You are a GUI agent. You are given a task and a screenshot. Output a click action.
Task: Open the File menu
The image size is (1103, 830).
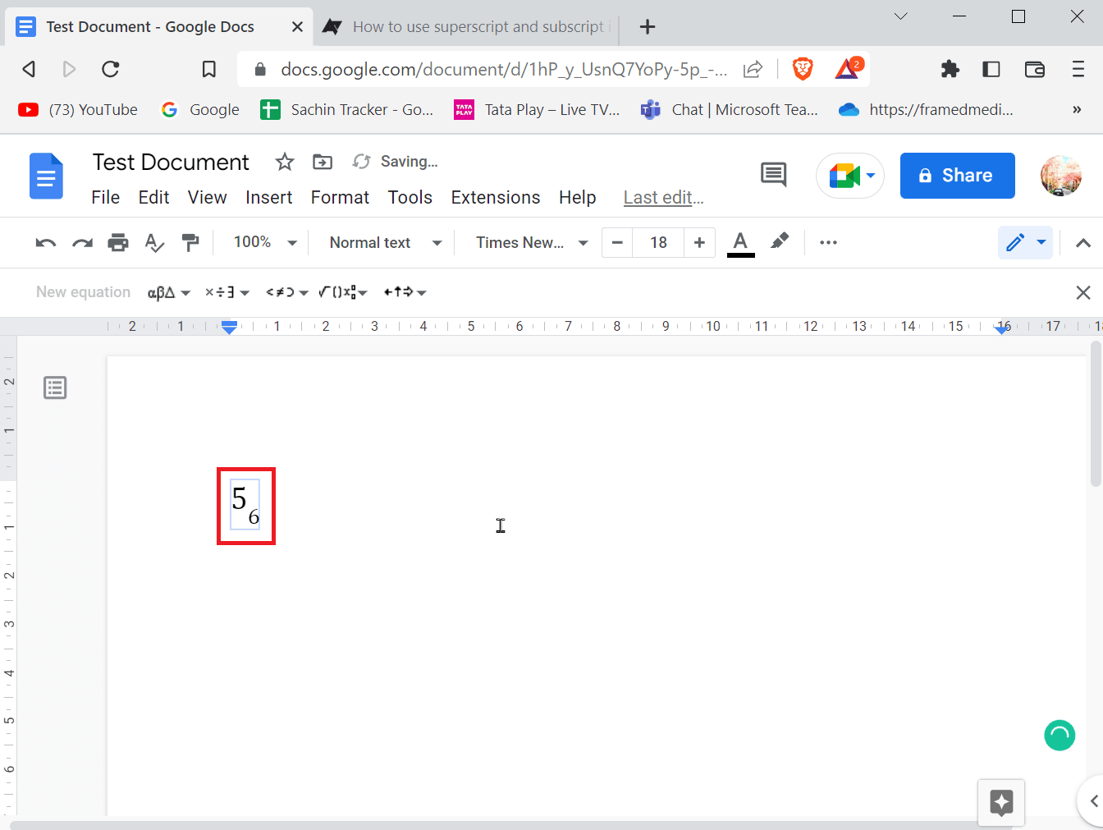click(x=106, y=197)
